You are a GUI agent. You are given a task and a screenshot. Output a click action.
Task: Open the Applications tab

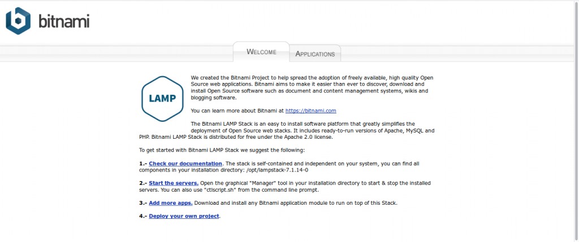(315, 54)
